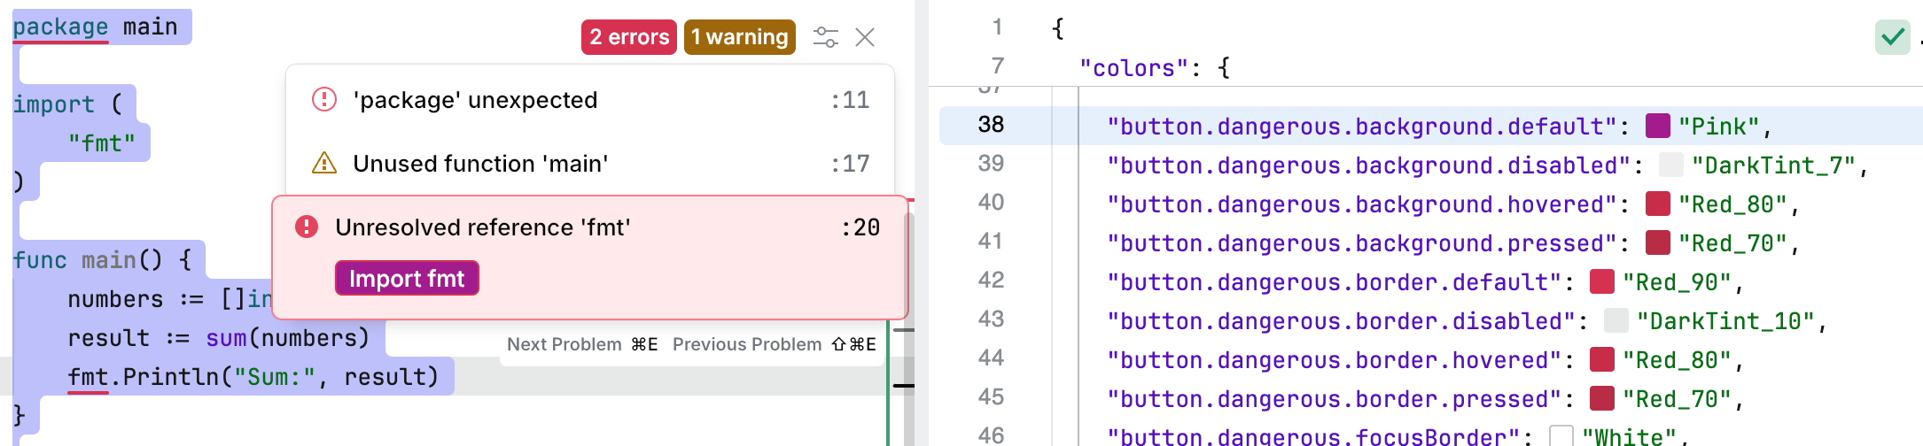The height and width of the screenshot is (446, 1923).
Task: Go to Next Problem
Action: [582, 344]
